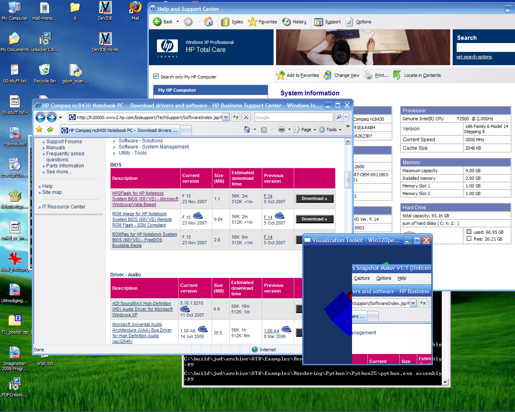Click the Home icon in Help Center
The width and height of the screenshot is (515, 412).
click(x=208, y=22)
